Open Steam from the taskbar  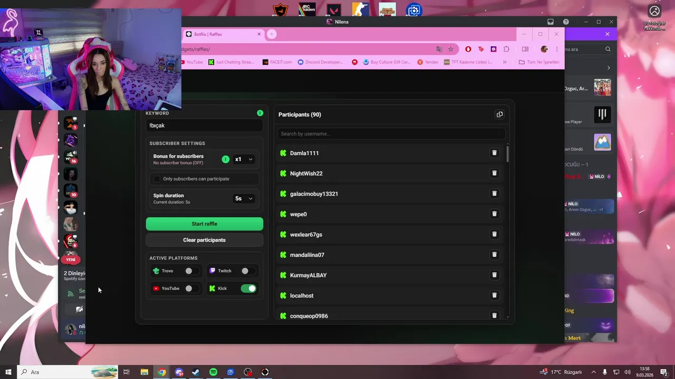(196, 372)
